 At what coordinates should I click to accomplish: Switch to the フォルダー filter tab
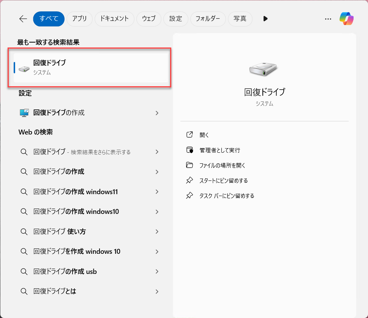tap(208, 19)
